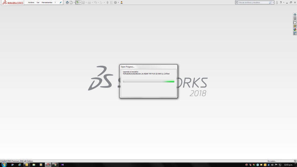This screenshot has height=167, width=297.
Task: Expand the New document dropdown arrow
Action: [74, 2]
